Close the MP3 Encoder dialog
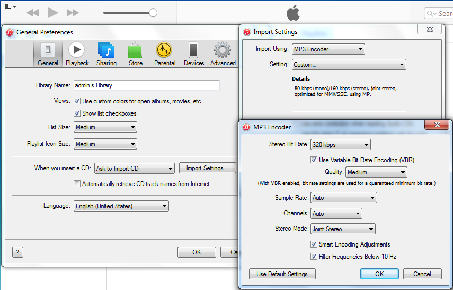 tap(437, 125)
